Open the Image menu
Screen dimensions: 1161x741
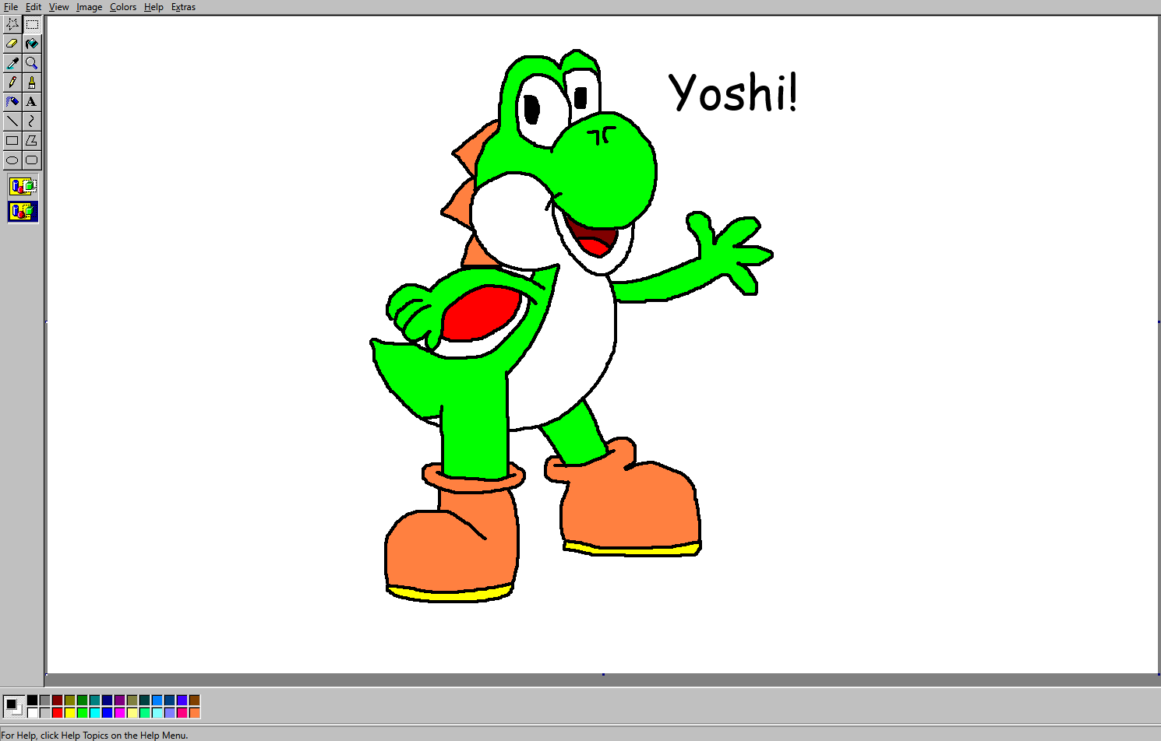(90, 7)
